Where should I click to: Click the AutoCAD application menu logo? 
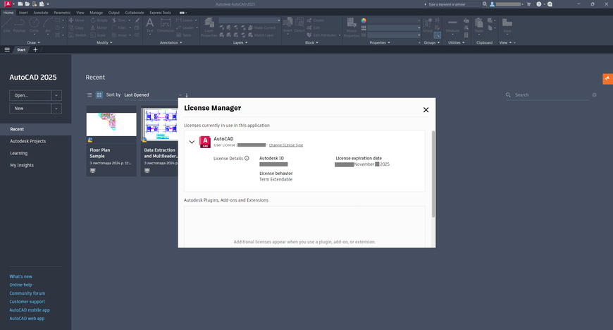coord(8,4)
